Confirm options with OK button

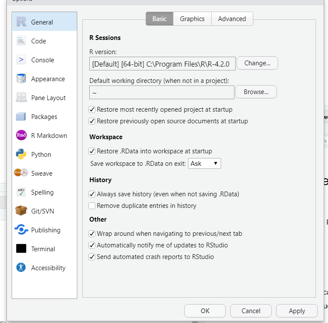pyautogui.click(x=205, y=311)
